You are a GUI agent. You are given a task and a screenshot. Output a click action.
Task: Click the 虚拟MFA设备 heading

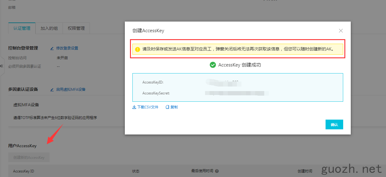(x=26, y=105)
